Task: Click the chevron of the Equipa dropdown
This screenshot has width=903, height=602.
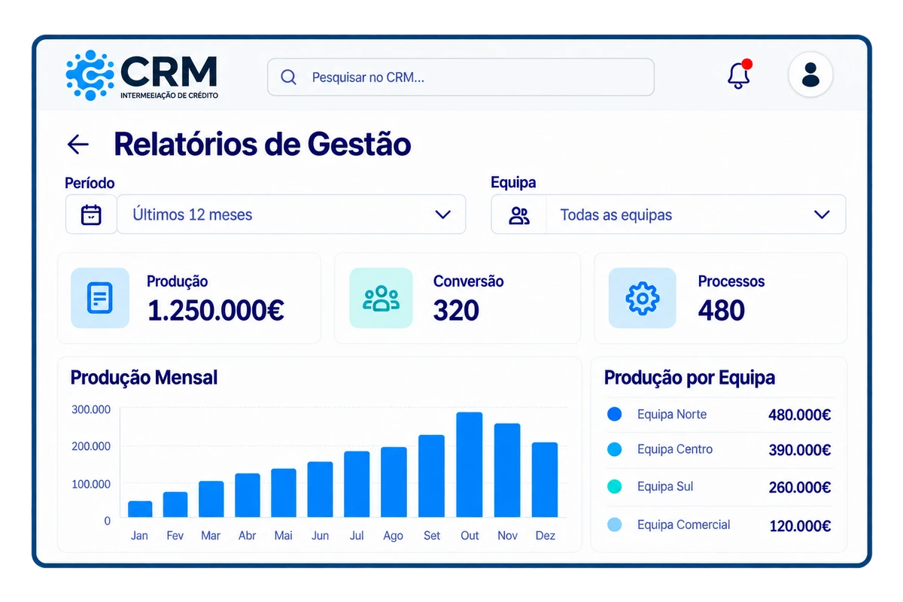Action: 822,215
